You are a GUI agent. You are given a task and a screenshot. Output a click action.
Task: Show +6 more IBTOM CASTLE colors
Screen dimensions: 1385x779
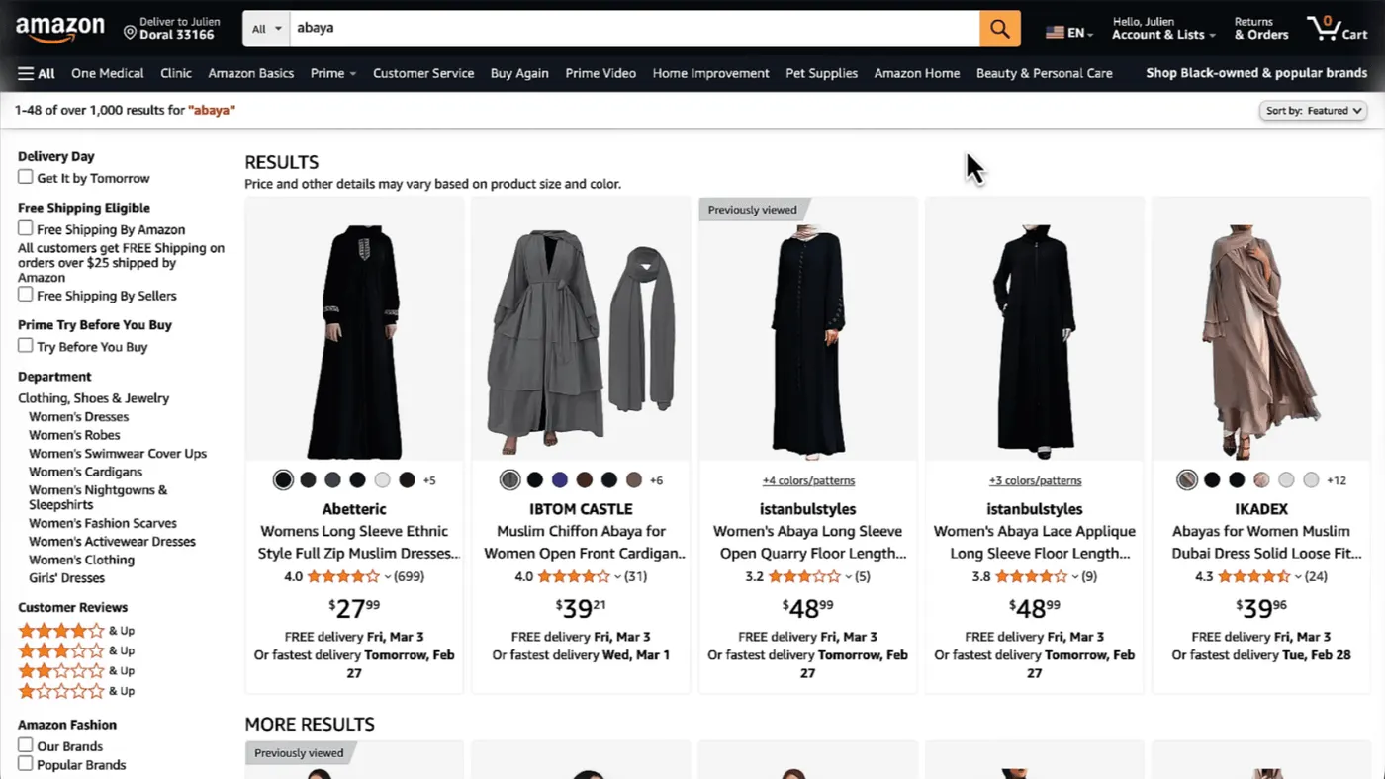tap(656, 481)
